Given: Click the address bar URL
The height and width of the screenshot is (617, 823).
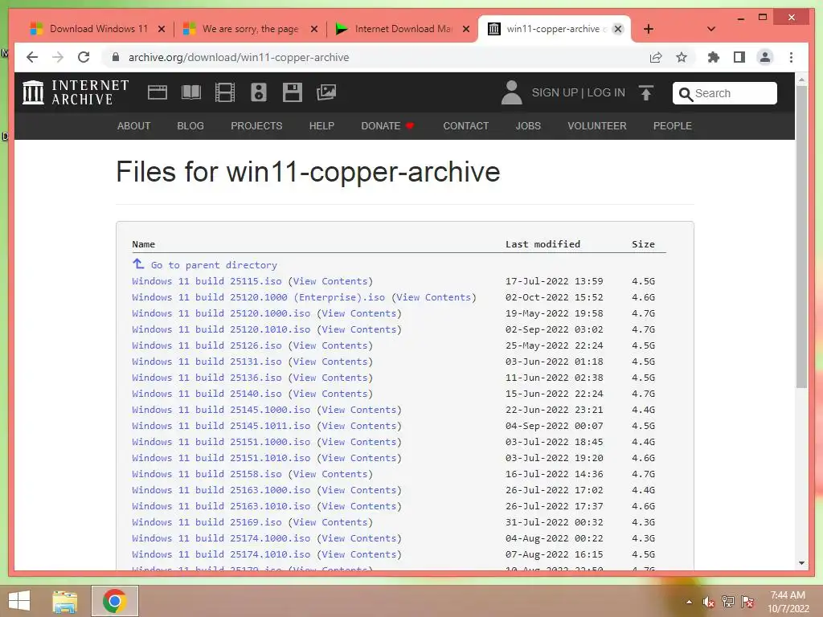Looking at the screenshot, I should tap(239, 57).
